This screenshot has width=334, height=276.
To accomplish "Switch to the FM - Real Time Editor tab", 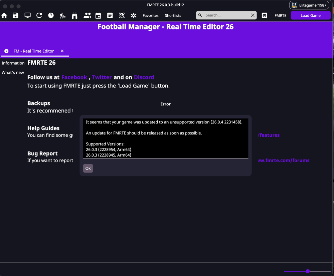I will (x=33, y=51).
